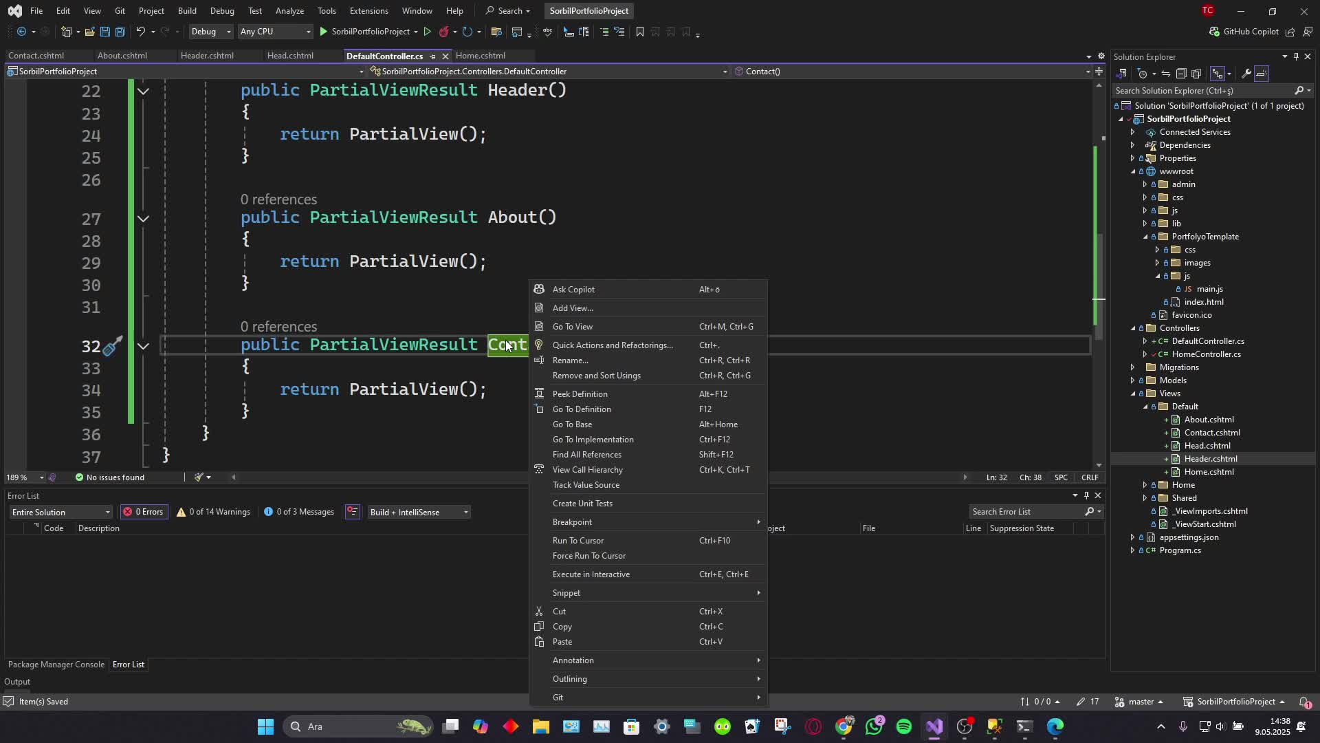Open GitHub Copilot in the top right
Image resolution: width=1320 pixels, height=743 pixels.
click(x=1244, y=32)
